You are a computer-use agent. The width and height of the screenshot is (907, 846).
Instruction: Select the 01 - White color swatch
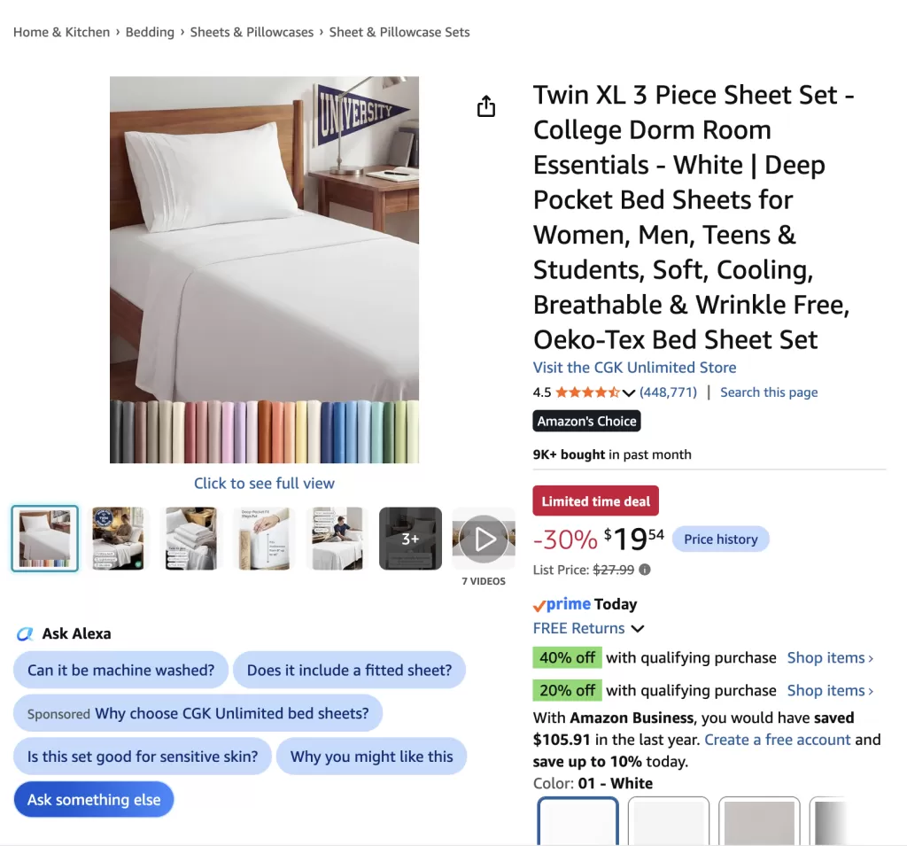pyautogui.click(x=578, y=821)
